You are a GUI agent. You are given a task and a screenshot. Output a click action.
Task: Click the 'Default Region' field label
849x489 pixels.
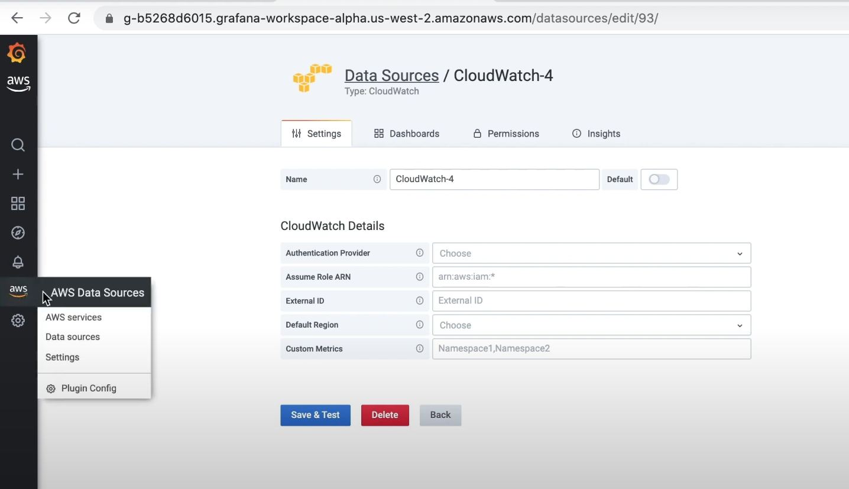click(312, 325)
